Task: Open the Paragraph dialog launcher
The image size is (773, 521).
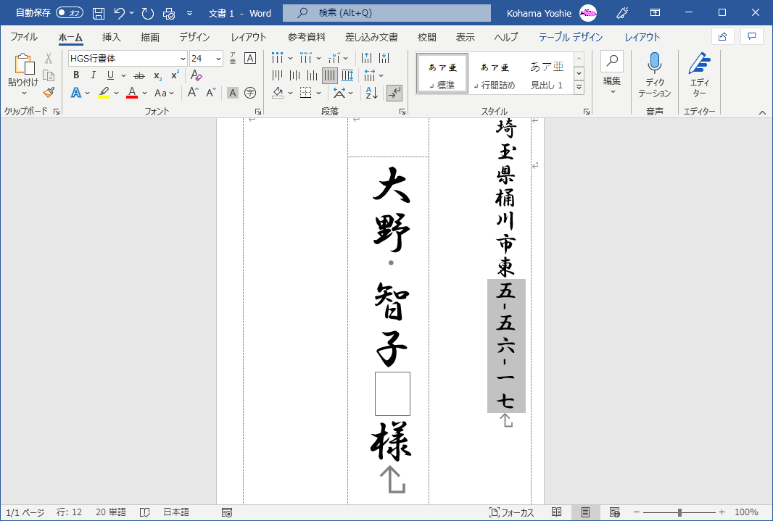Action: 402,112
